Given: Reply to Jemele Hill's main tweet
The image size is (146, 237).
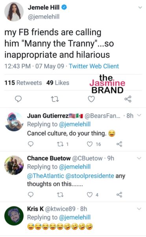Looking at the screenshot, I should 18,99.
